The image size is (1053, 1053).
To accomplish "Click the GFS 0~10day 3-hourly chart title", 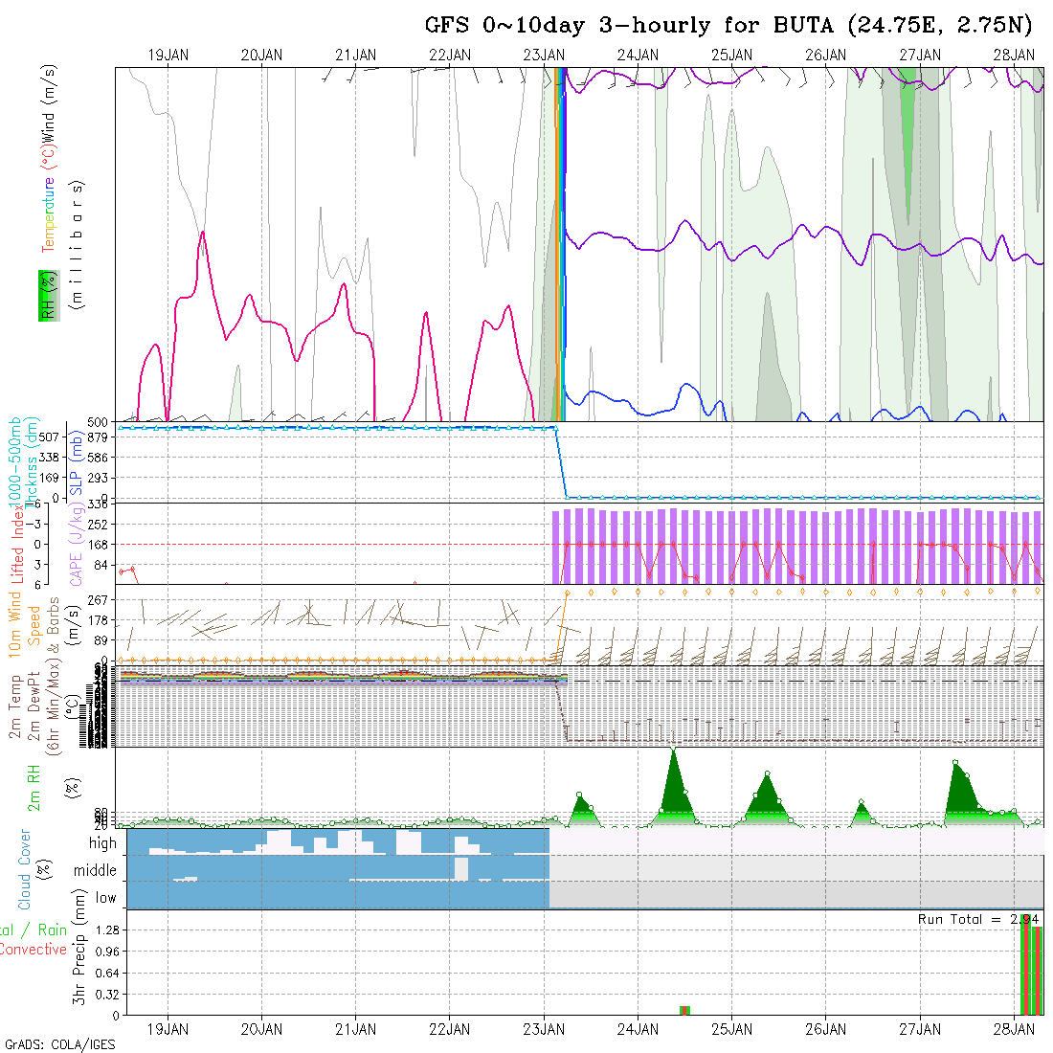I will pos(728,26).
